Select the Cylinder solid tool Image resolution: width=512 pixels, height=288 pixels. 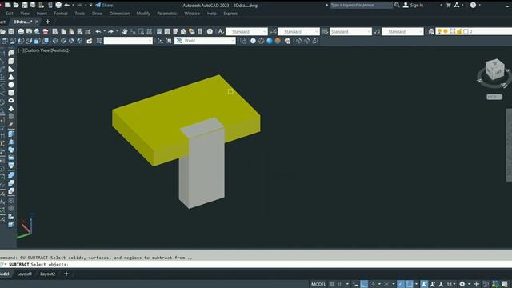tap(11, 93)
